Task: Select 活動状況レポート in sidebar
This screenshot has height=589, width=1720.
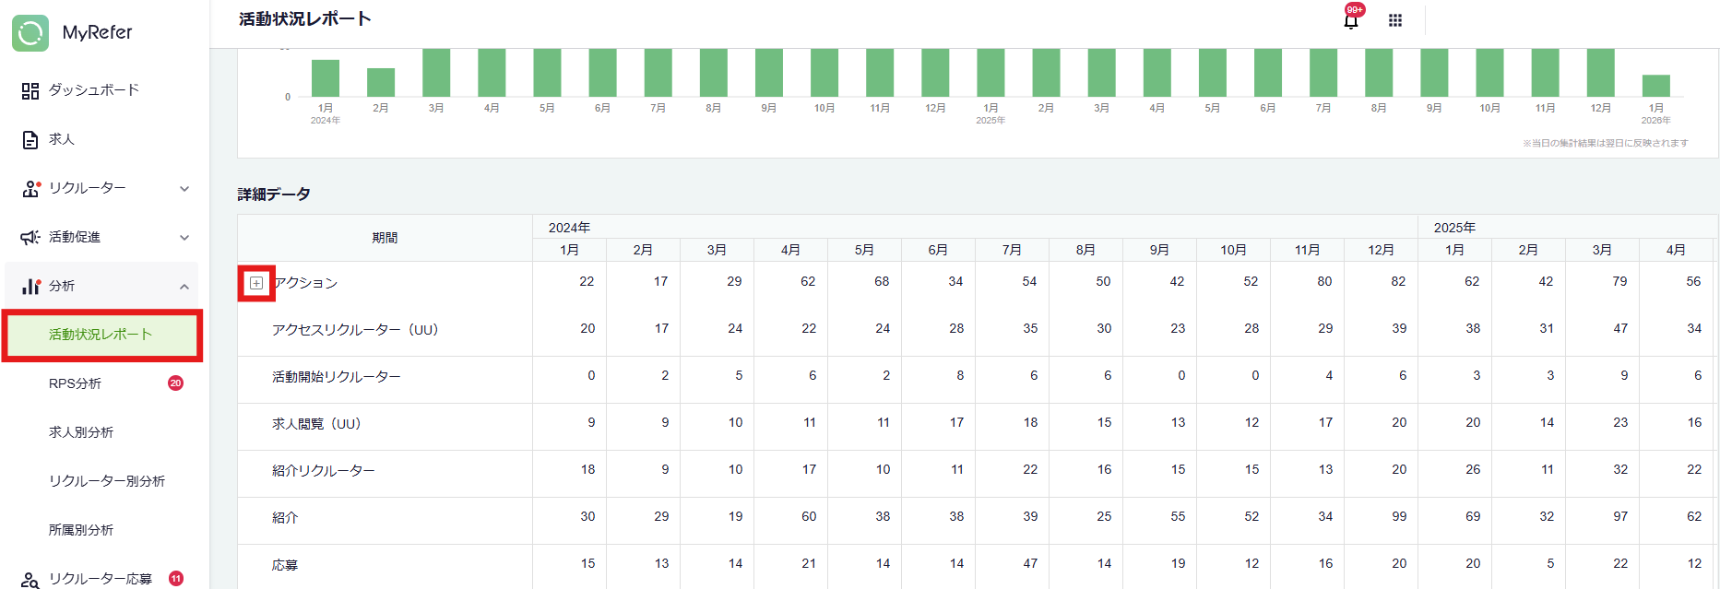Action: click(101, 335)
